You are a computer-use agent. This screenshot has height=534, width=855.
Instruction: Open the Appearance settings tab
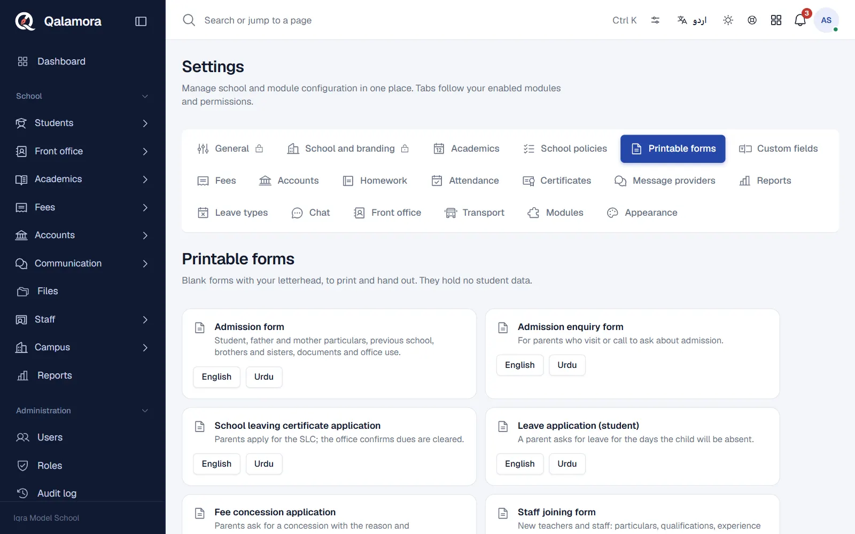coord(642,213)
